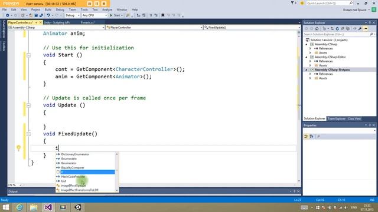Open the Debug menu
This screenshot has height=212, width=378.
click(x=60, y=9)
